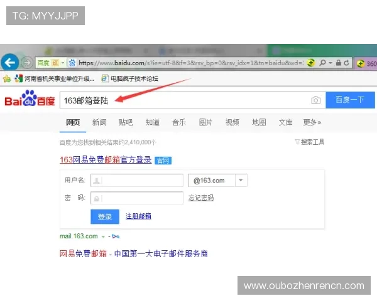
Task: Switch to the 图片 tab
Action: (x=205, y=122)
